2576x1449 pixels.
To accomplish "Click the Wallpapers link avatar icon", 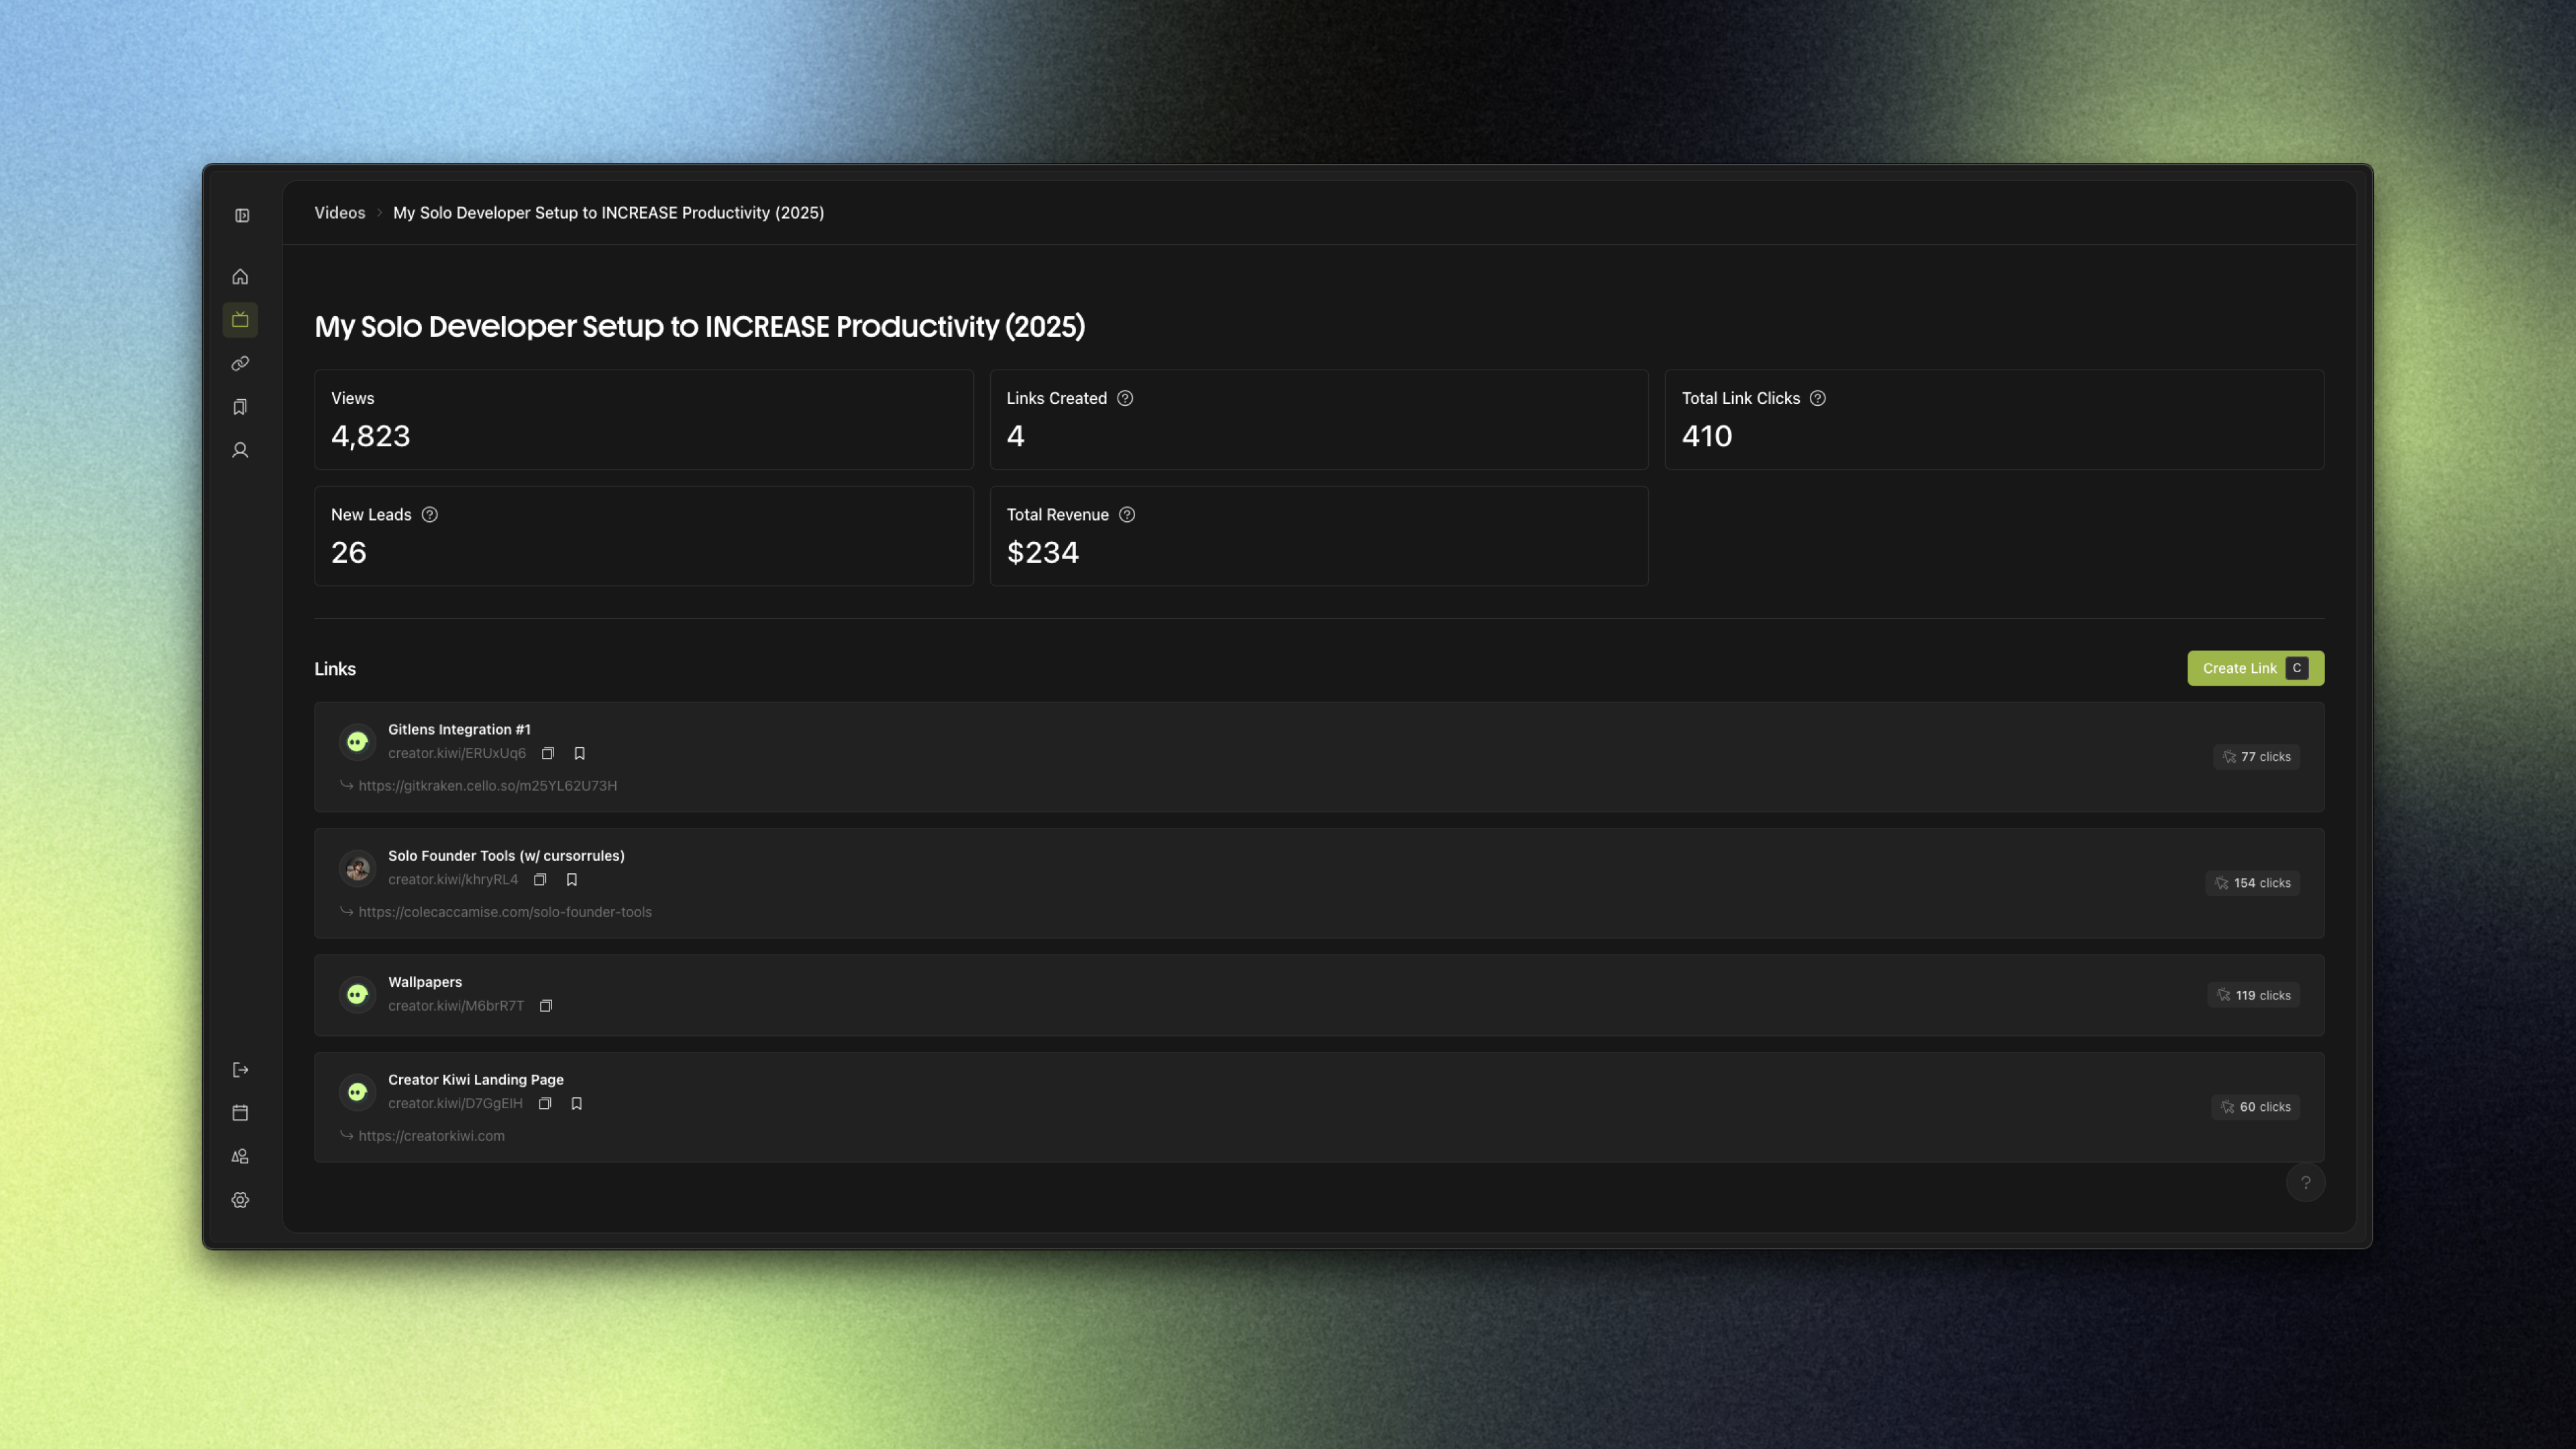I will coord(357,994).
